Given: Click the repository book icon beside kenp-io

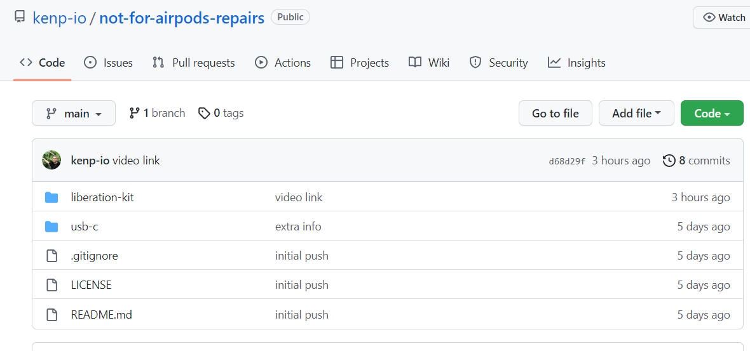Looking at the screenshot, I should pyautogui.click(x=20, y=17).
